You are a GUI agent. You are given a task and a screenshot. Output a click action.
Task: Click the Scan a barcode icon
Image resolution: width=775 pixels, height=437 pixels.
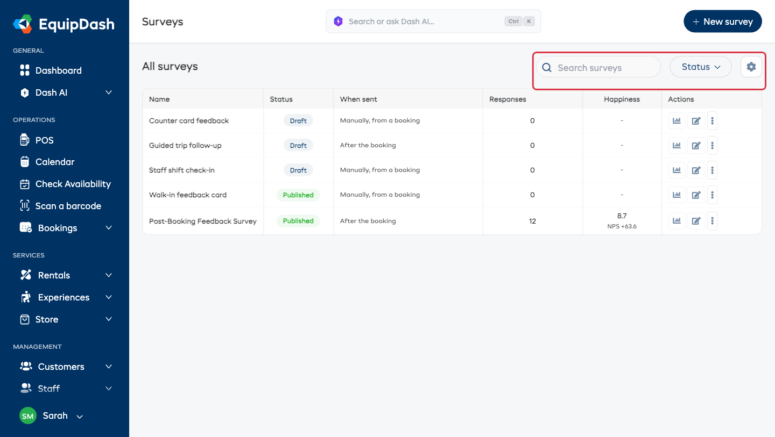pyautogui.click(x=24, y=206)
